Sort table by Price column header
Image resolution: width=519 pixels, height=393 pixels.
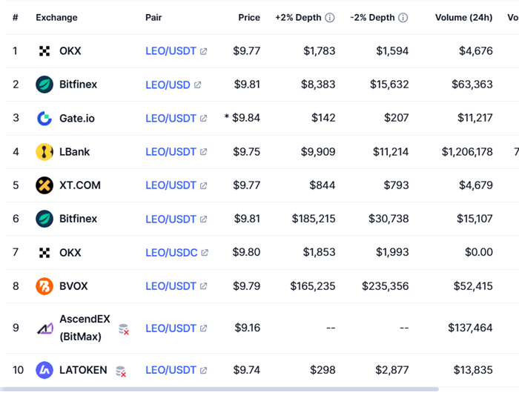(249, 18)
